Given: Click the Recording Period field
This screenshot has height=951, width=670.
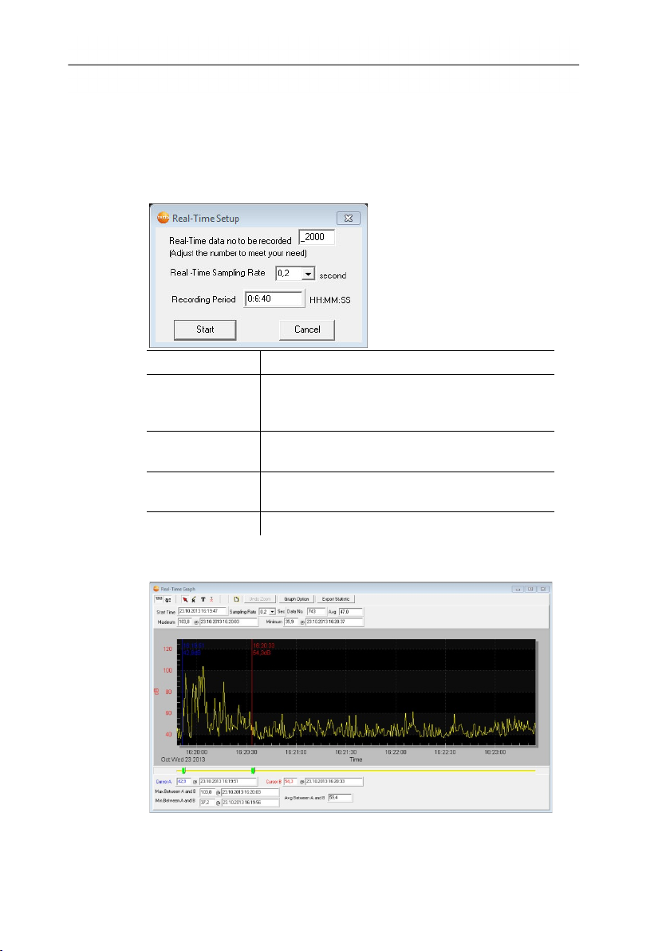Looking at the screenshot, I should point(274,299).
